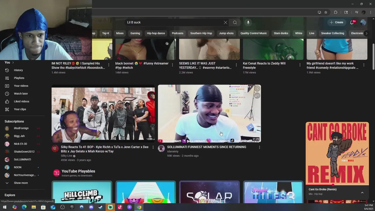Start voice search with the microphone icon

click(x=248, y=22)
